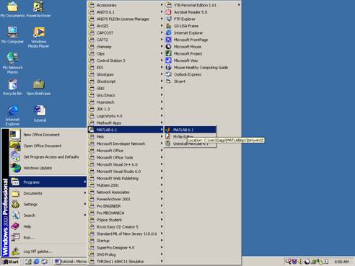Open the LogicWorks 4.0 folder
355x266 pixels.
[126, 116]
